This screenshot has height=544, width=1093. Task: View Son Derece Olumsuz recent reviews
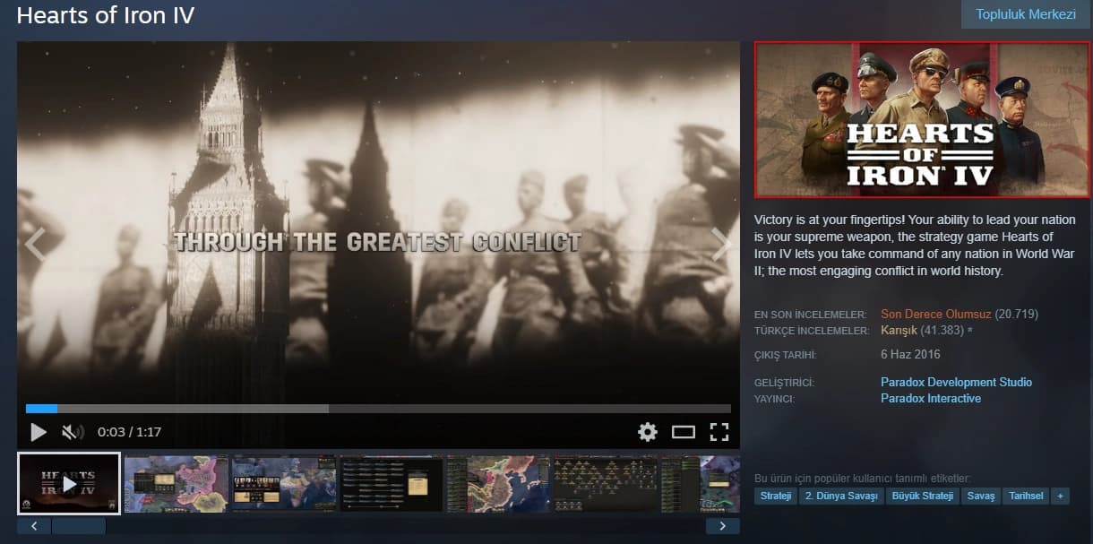pyautogui.click(x=936, y=314)
